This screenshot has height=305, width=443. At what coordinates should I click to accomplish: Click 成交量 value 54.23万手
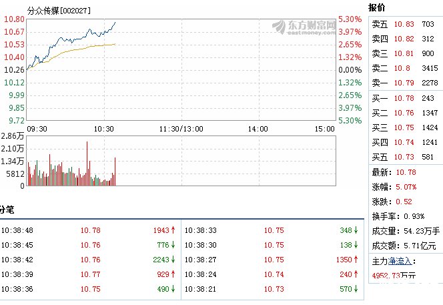[x=422, y=231]
